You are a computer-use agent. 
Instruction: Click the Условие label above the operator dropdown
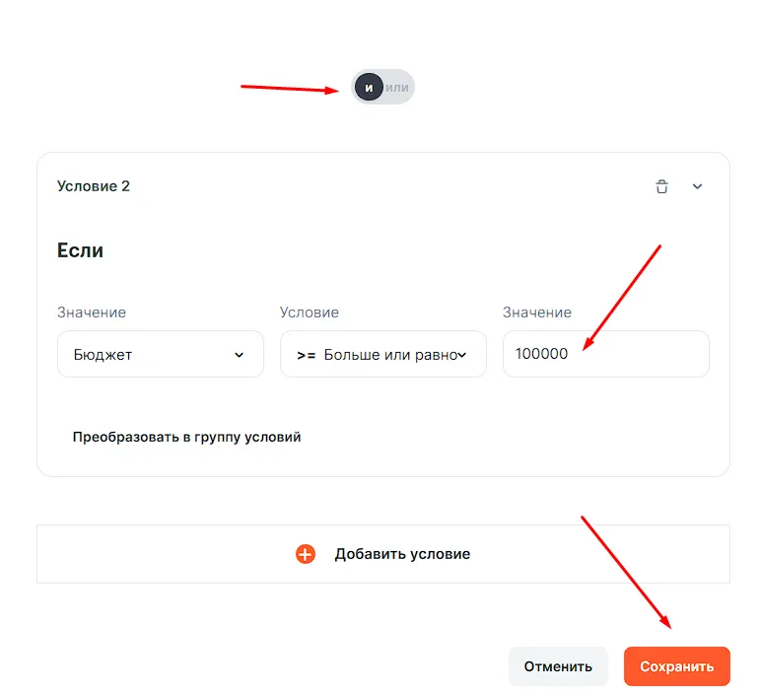tap(310, 312)
